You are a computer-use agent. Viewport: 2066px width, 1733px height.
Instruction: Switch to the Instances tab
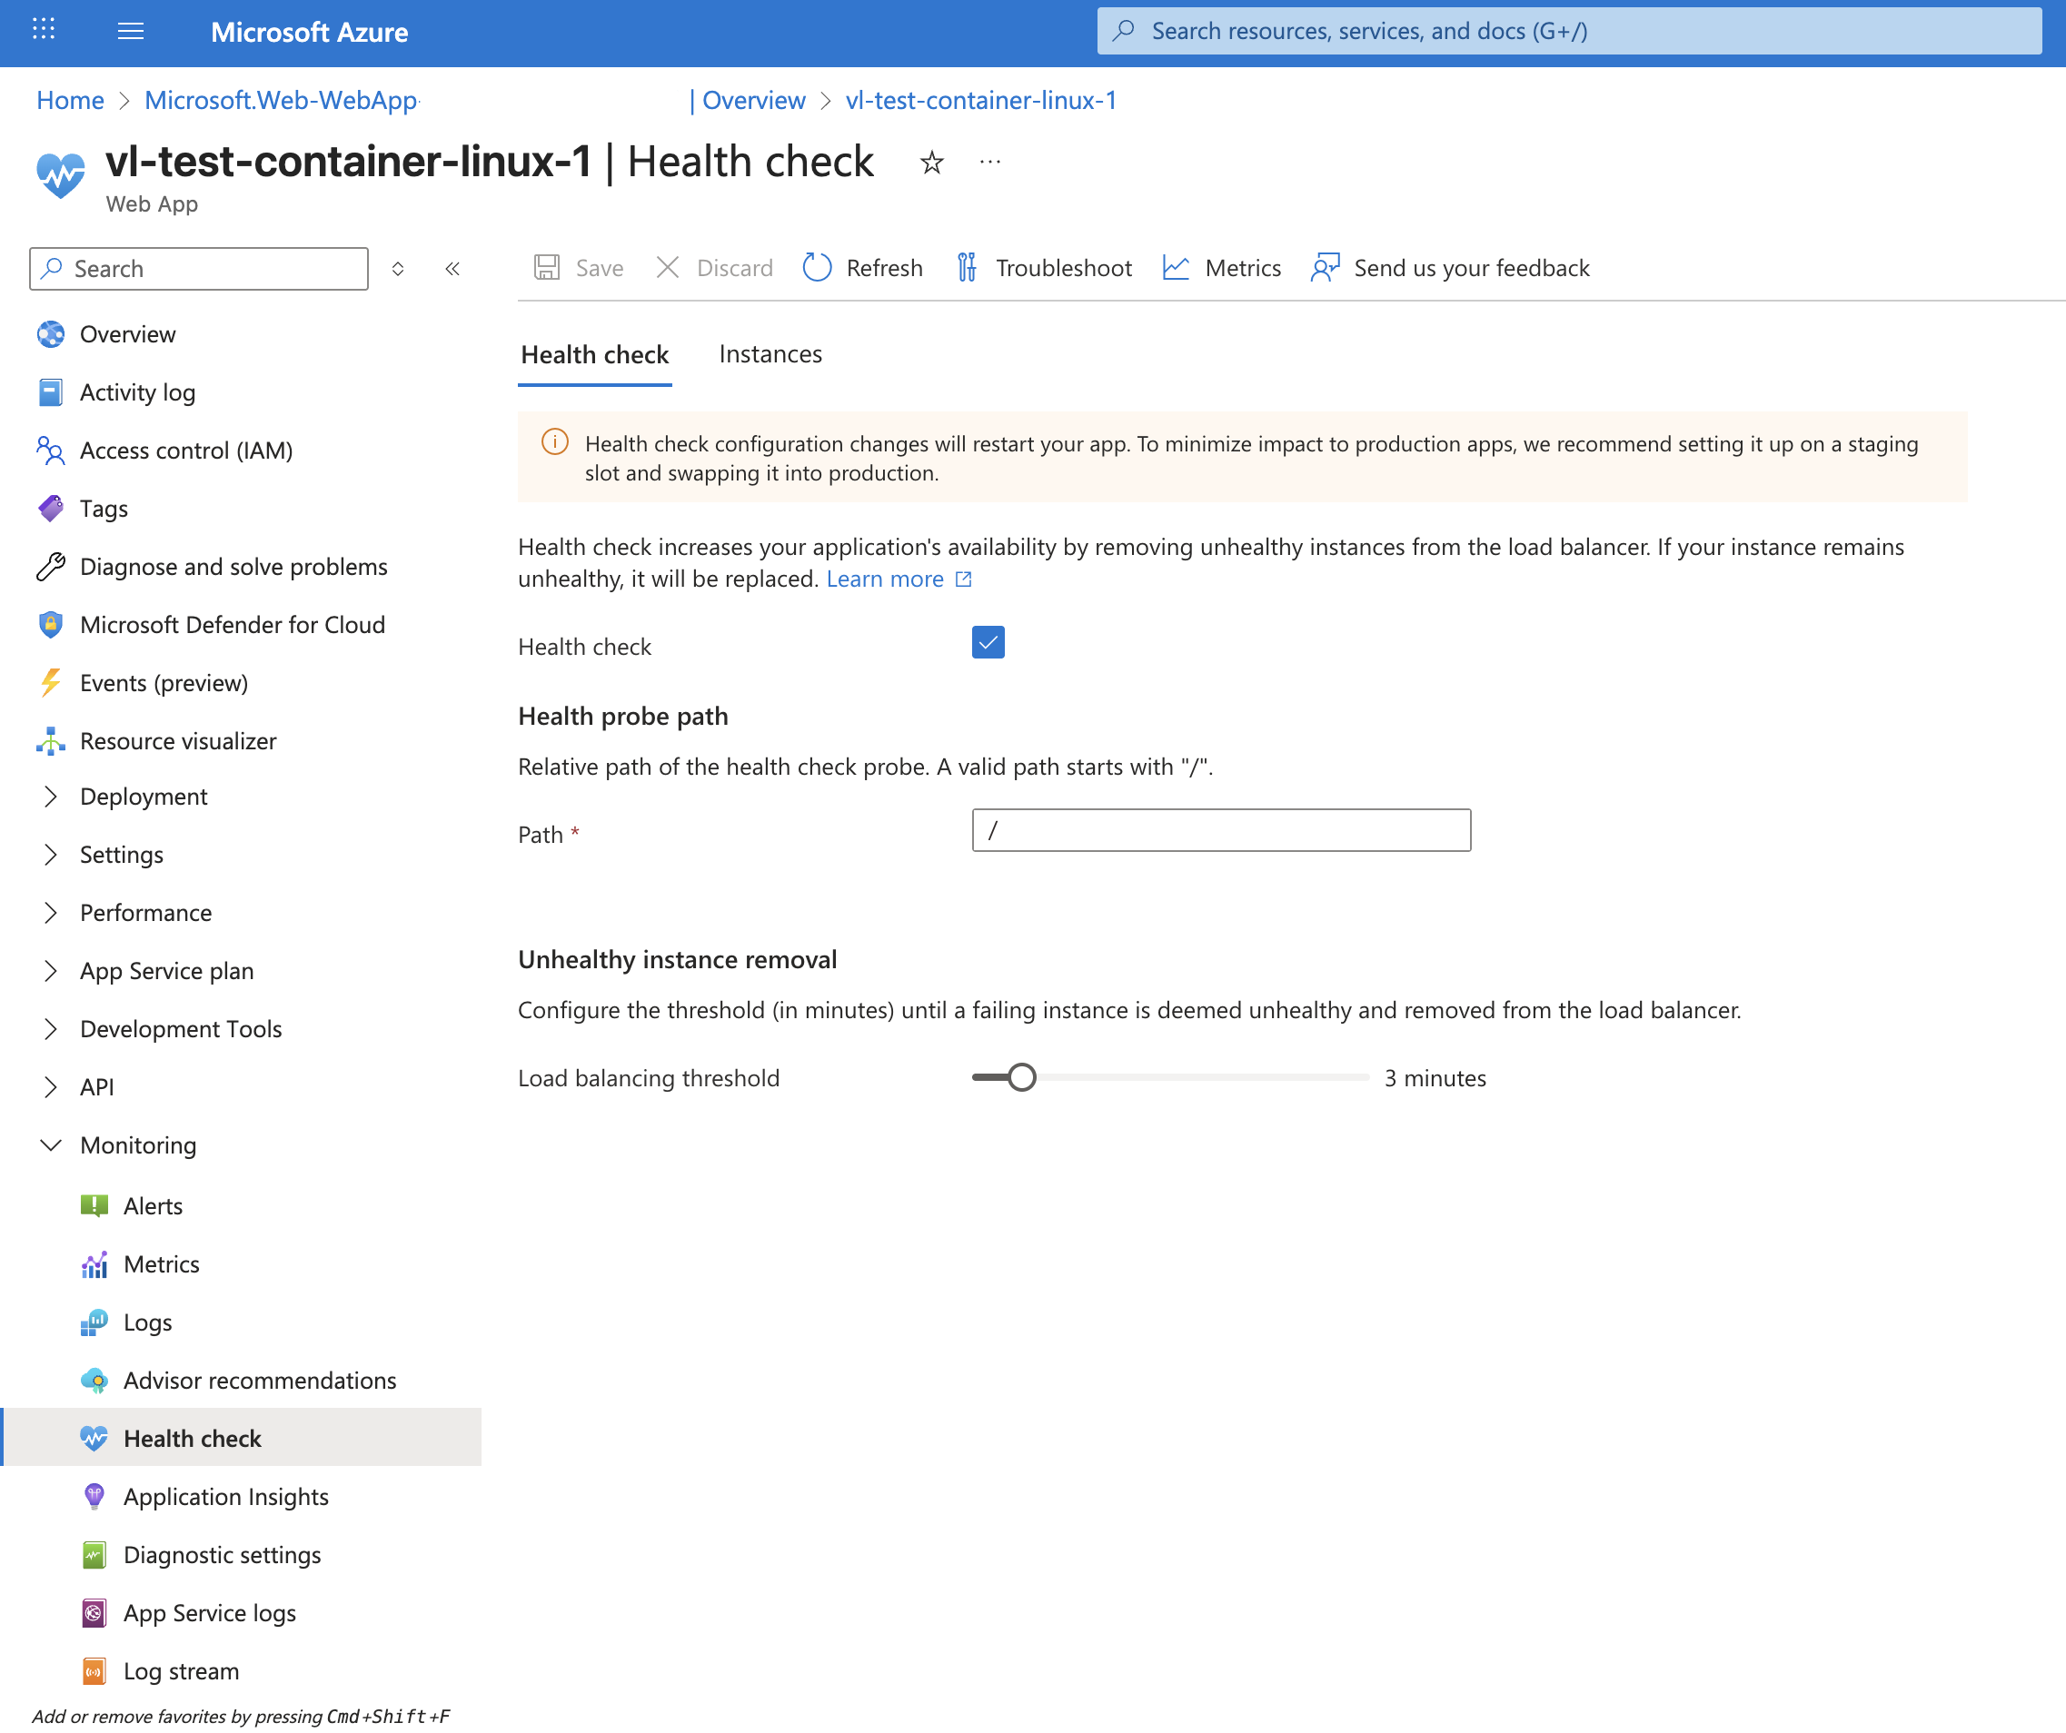pyautogui.click(x=770, y=354)
